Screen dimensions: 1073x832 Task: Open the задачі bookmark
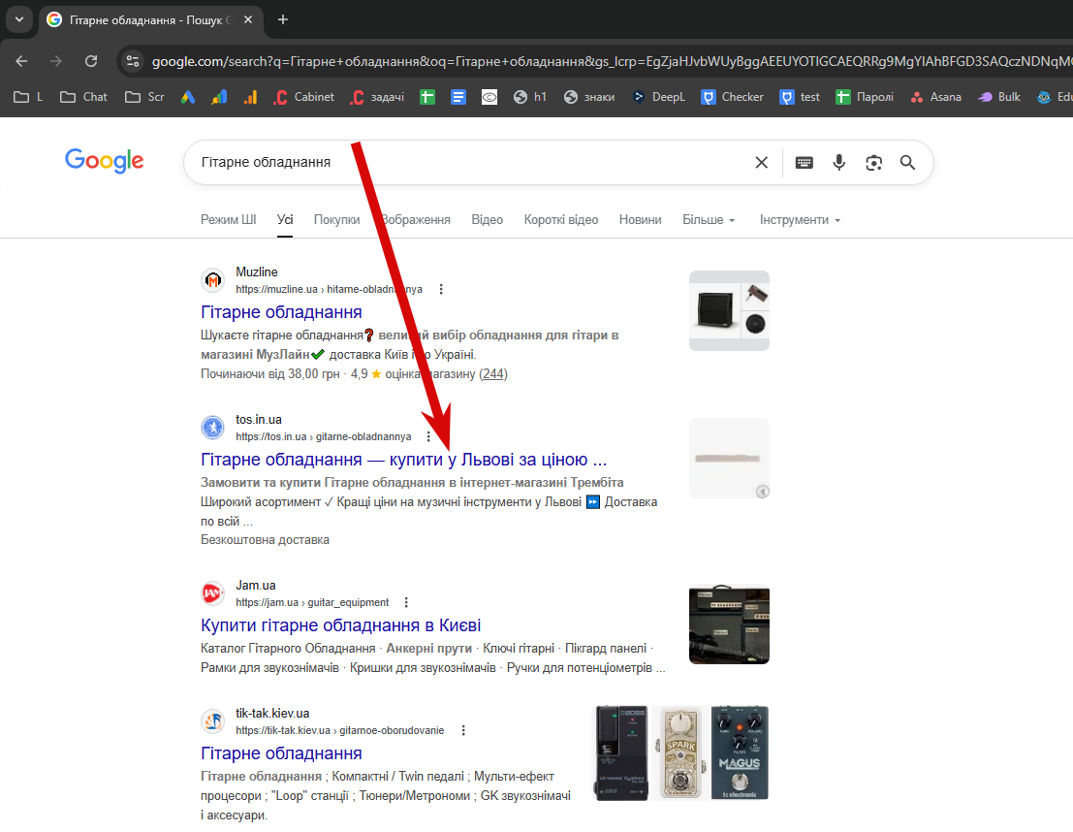point(377,97)
